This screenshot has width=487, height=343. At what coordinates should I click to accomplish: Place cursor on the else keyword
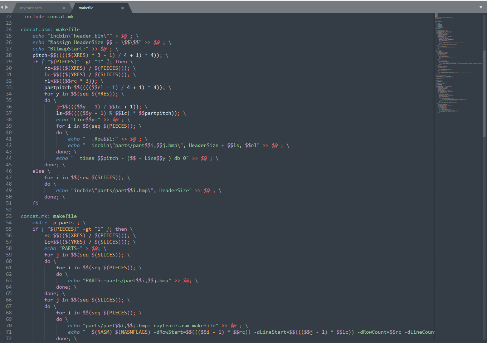38,171
